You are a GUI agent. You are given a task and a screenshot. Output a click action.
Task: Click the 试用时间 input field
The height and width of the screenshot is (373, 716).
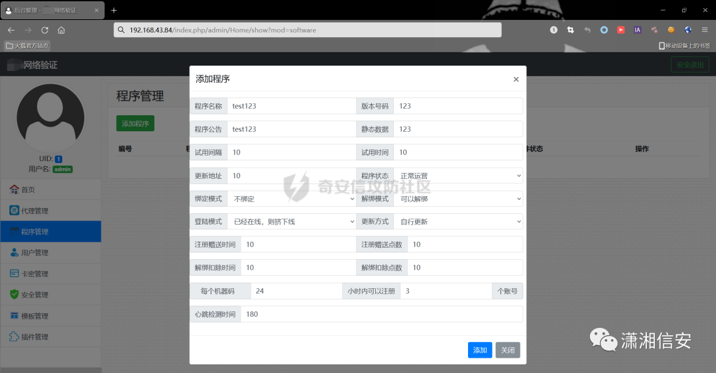coord(458,152)
